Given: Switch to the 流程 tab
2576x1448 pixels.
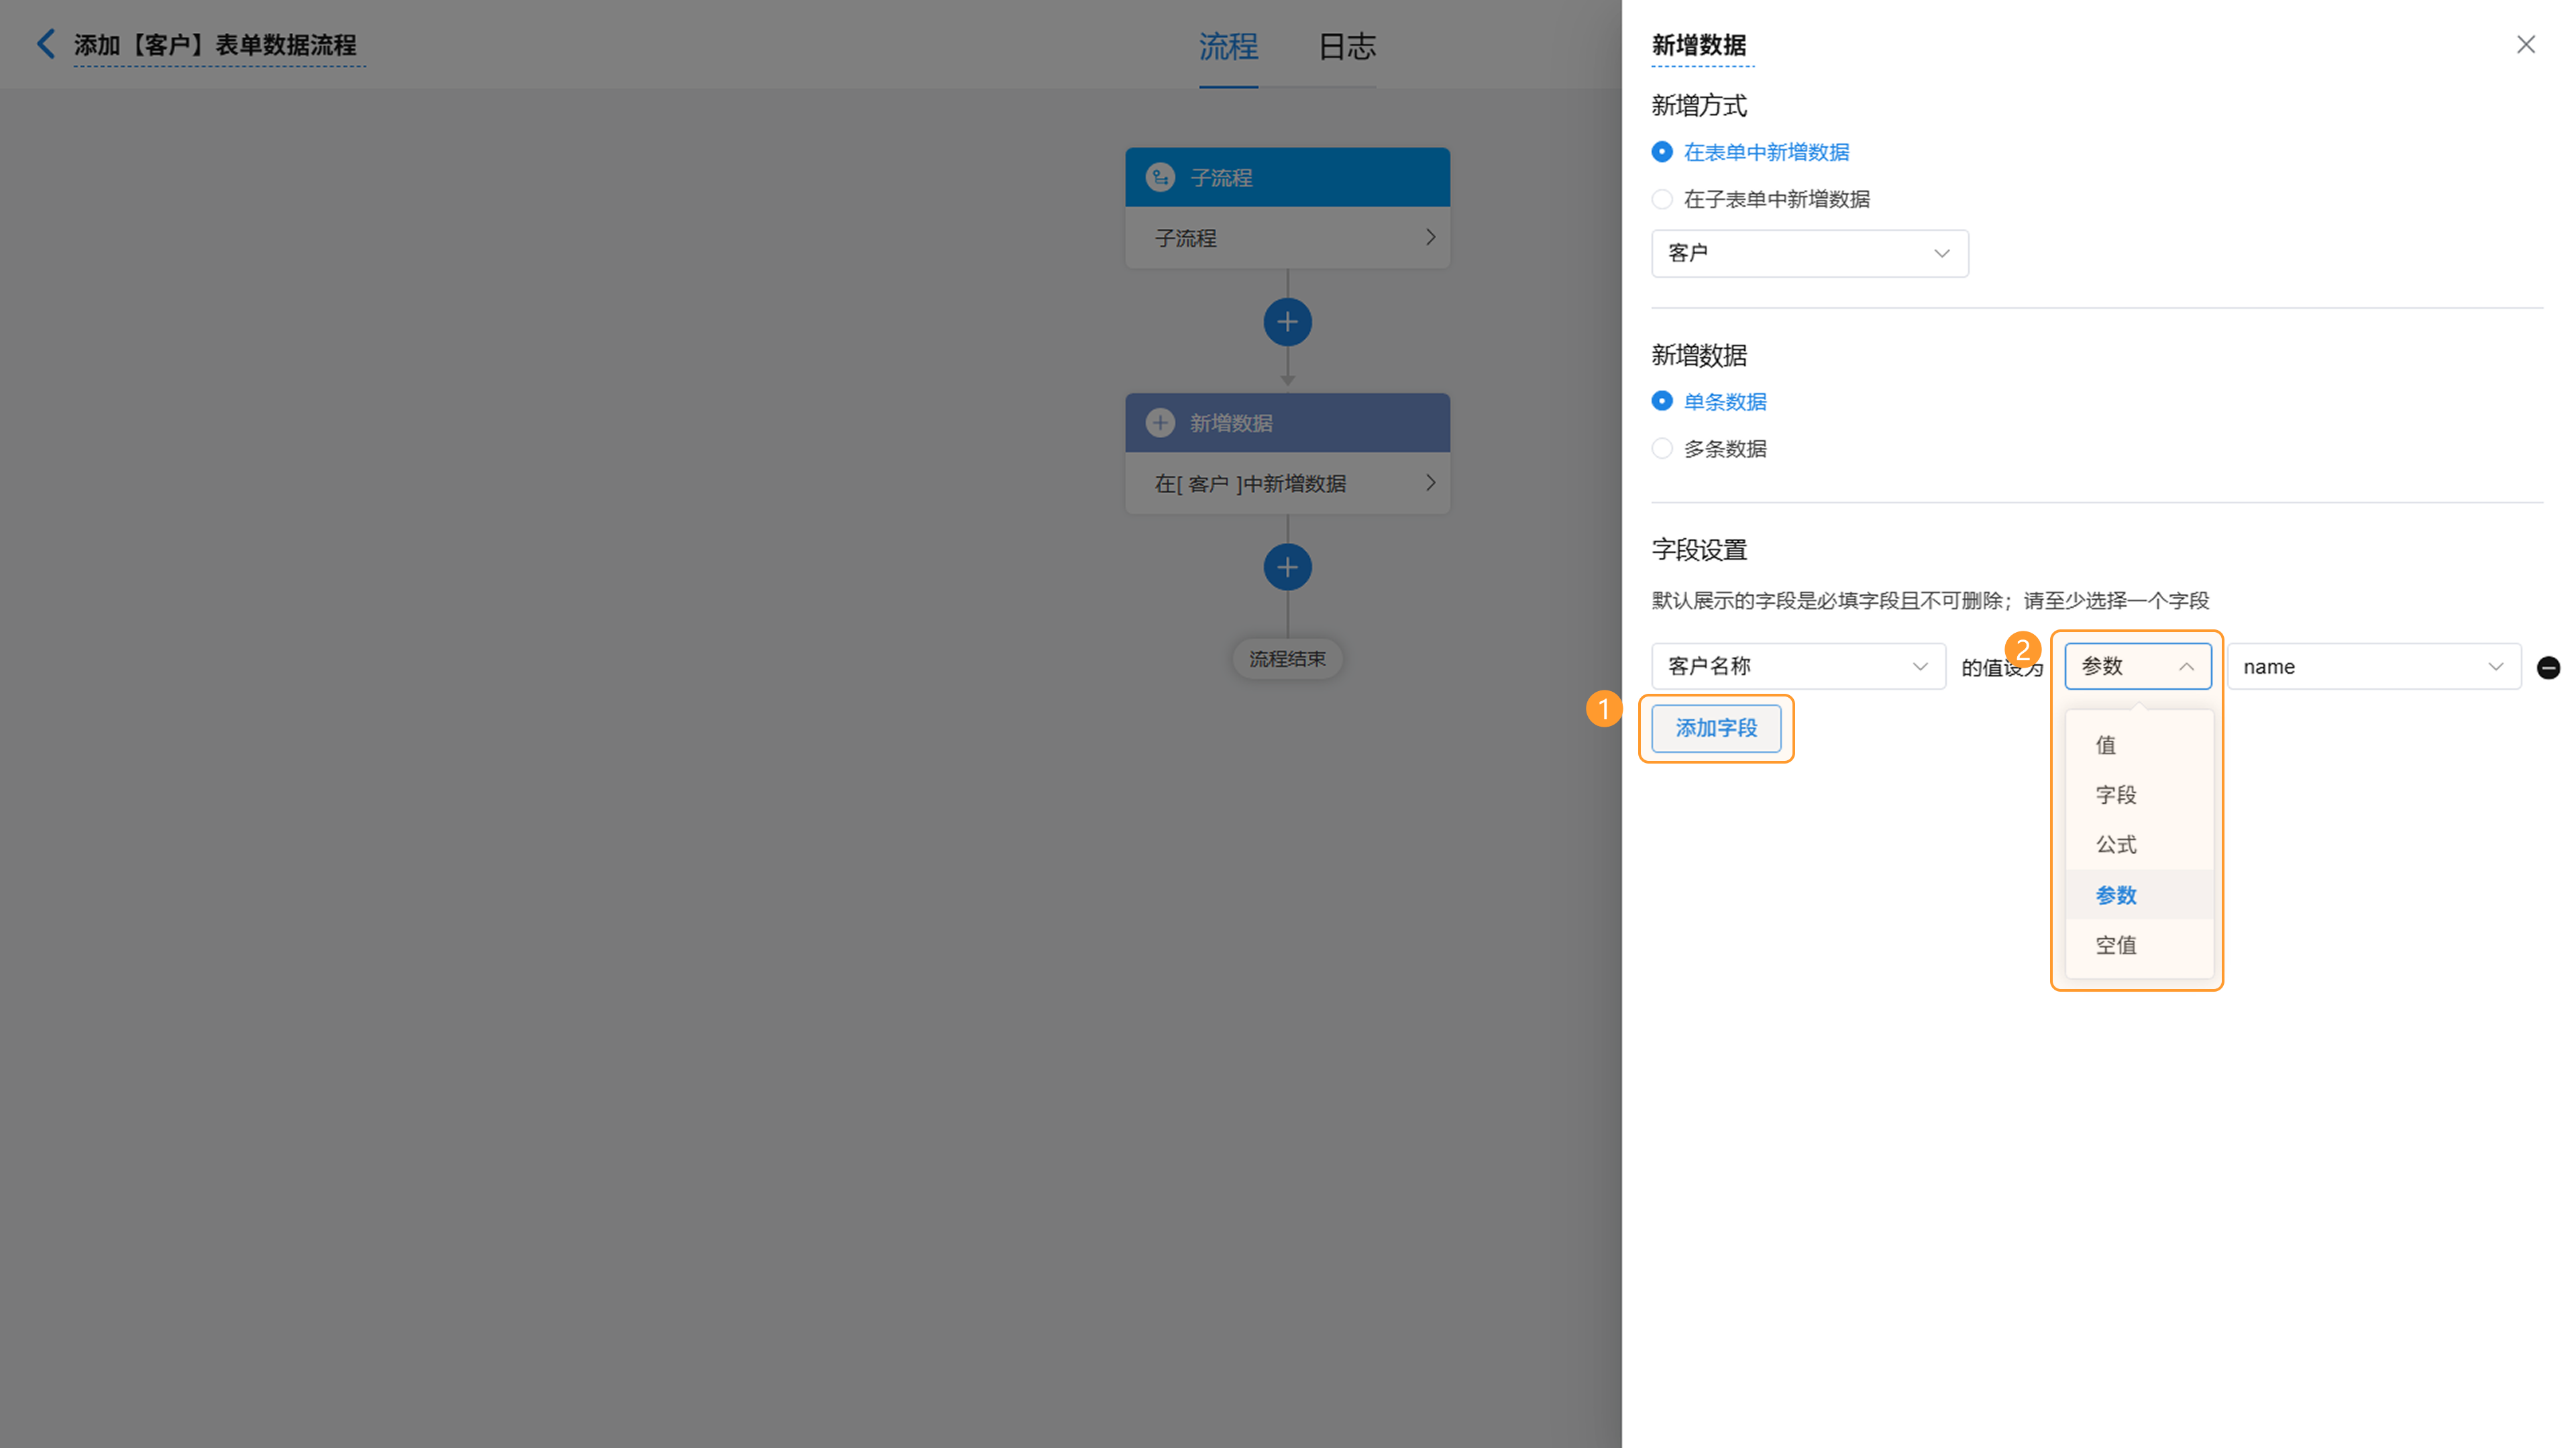Looking at the screenshot, I should pyautogui.click(x=1228, y=46).
